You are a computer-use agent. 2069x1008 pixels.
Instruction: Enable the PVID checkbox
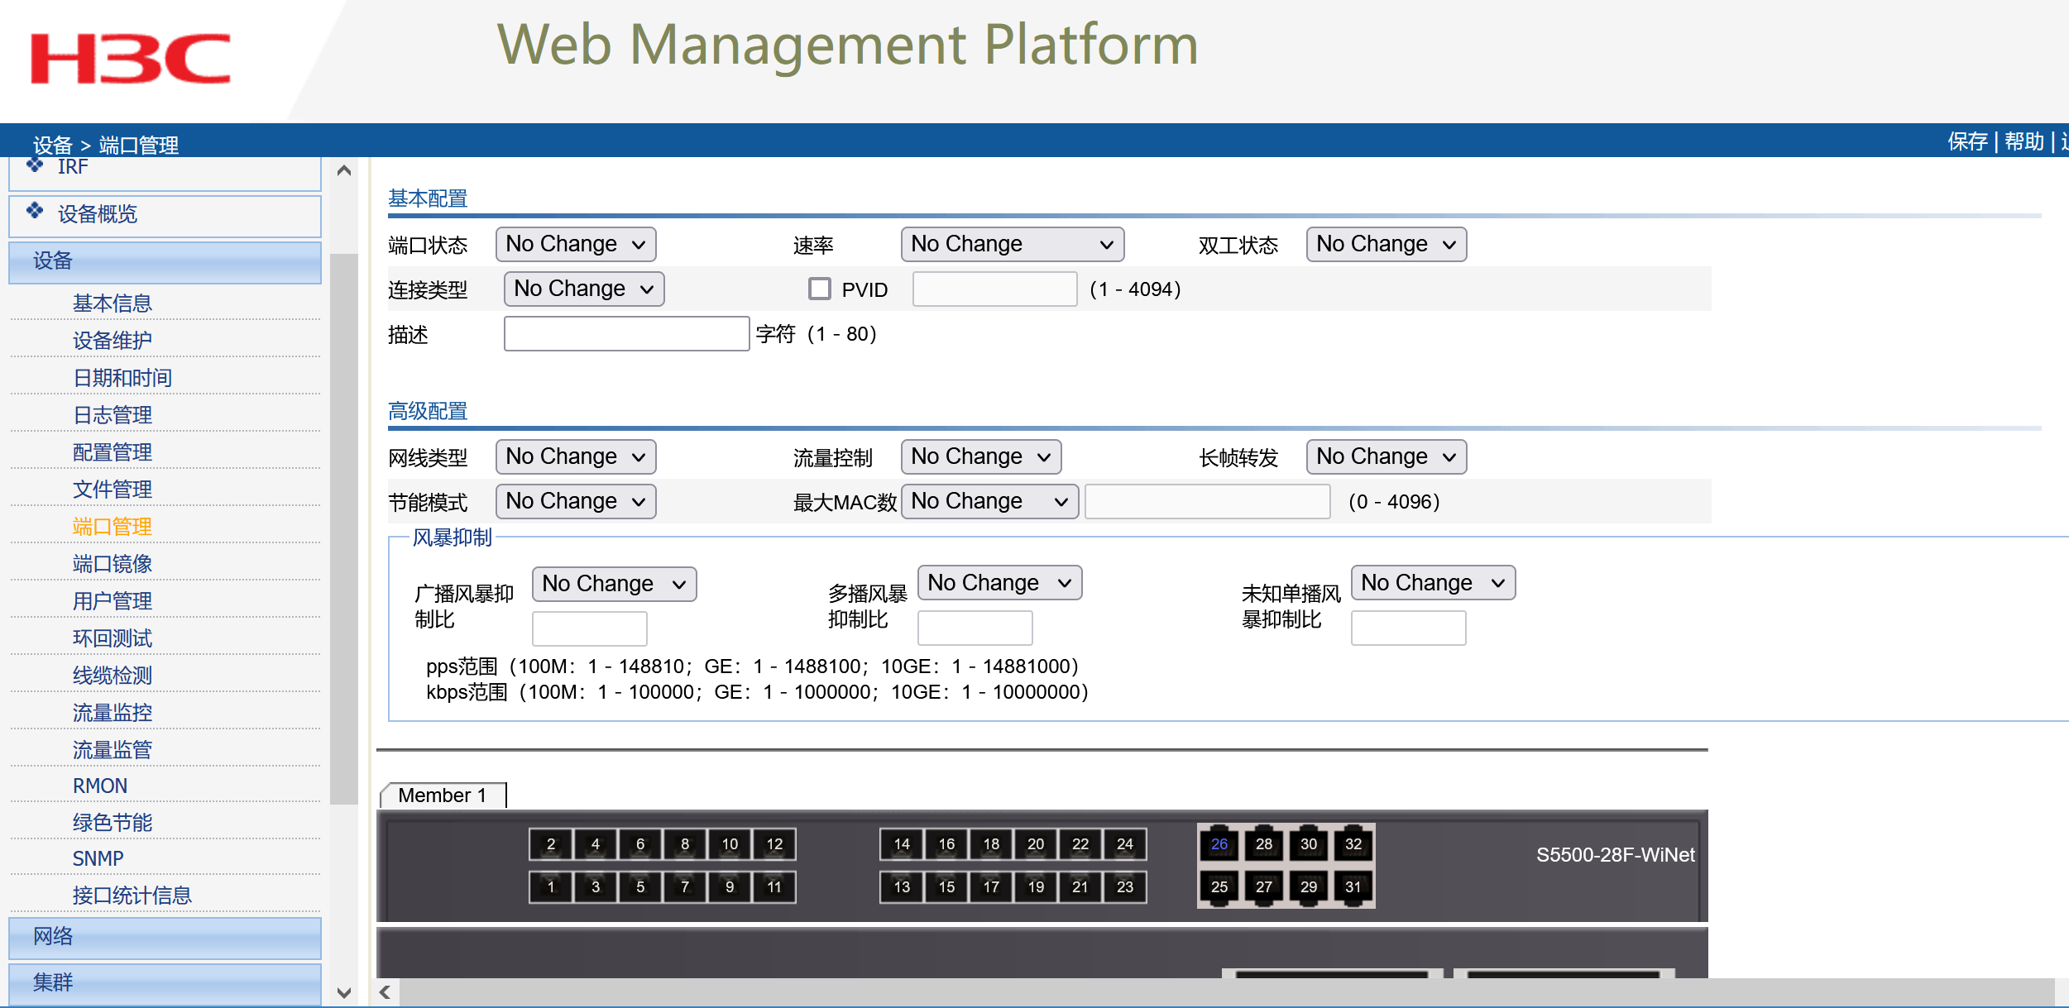click(819, 289)
